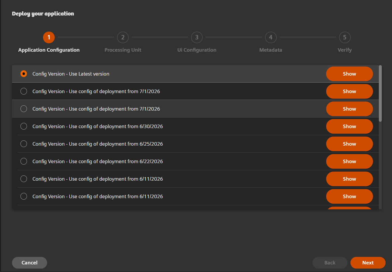This screenshot has width=392, height=272.
Task: Go to the Ui Configuration step label
Action: pyautogui.click(x=197, y=50)
